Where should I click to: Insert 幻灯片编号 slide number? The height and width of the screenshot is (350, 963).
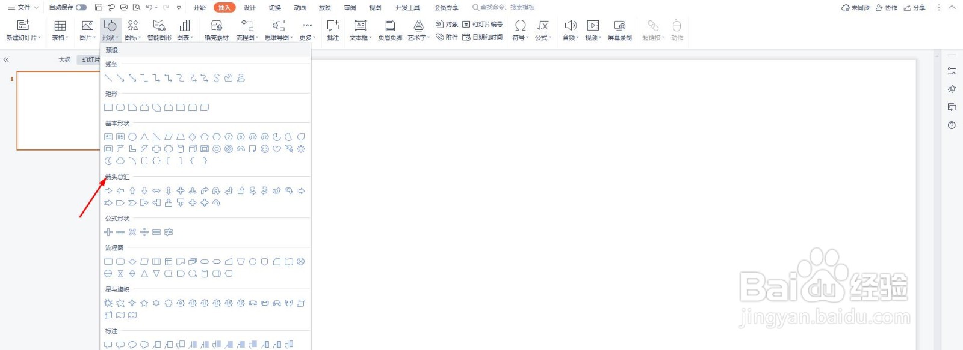click(x=483, y=24)
